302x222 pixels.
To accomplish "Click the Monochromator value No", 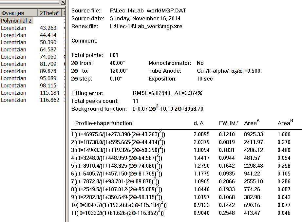I will [200, 63].
